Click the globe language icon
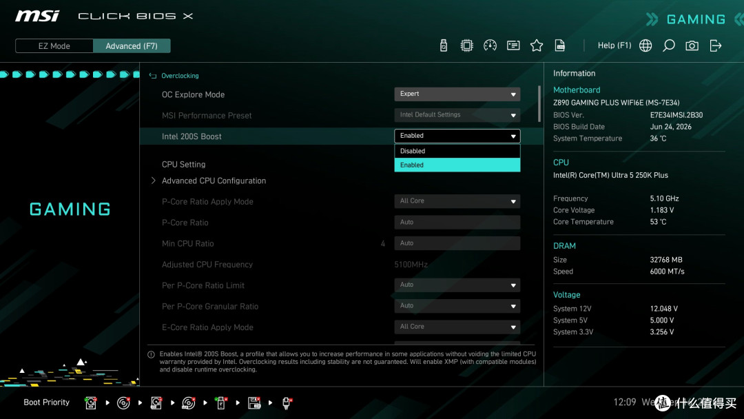The image size is (744, 419). [645, 45]
